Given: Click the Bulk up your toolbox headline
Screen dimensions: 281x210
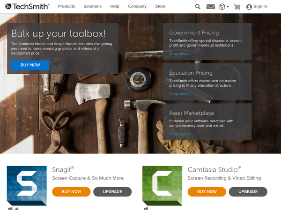Looking at the screenshot, I should pos(59,34).
